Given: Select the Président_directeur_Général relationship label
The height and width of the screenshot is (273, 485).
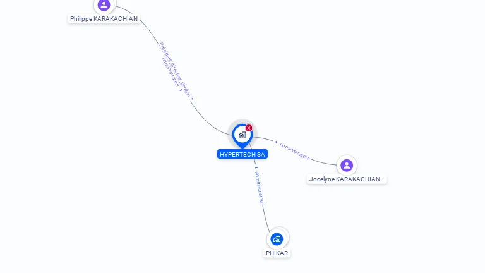Looking at the screenshot, I should click(x=176, y=70).
